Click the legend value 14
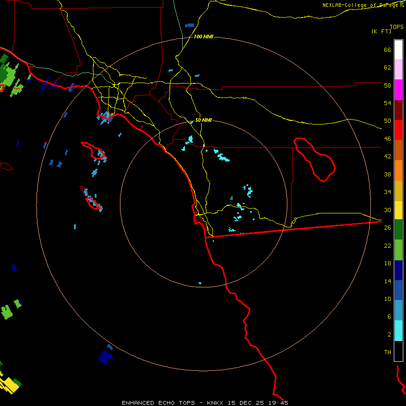 click(388, 281)
